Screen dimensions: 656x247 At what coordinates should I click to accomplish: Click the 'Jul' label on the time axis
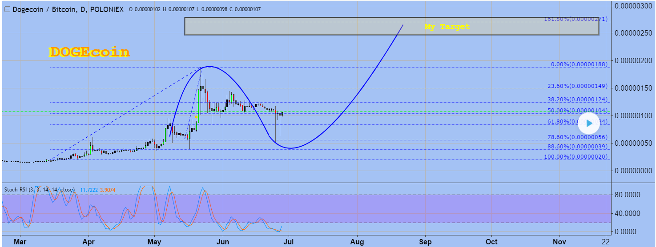[x=289, y=242]
